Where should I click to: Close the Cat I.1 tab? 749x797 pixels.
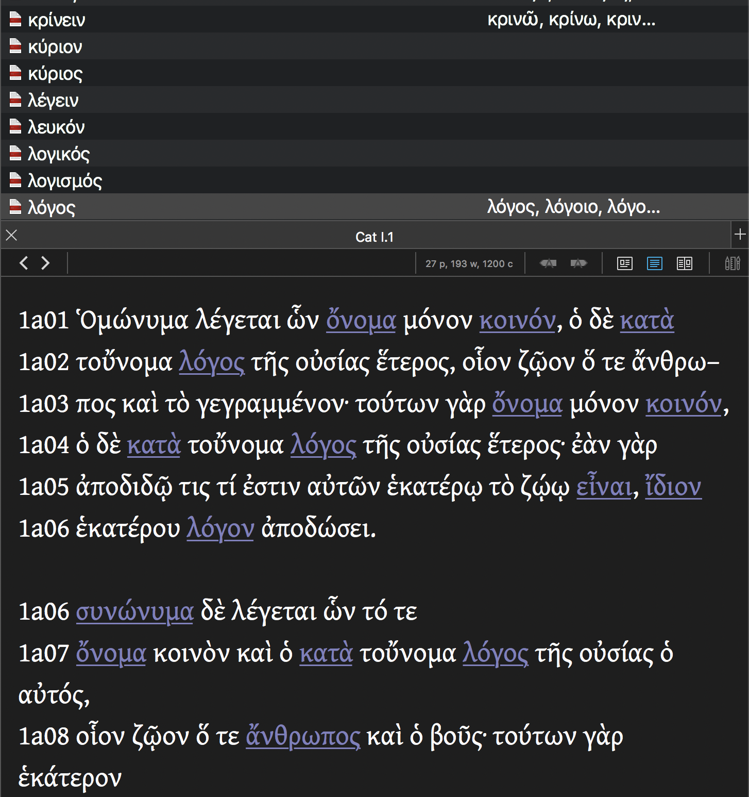click(11, 236)
